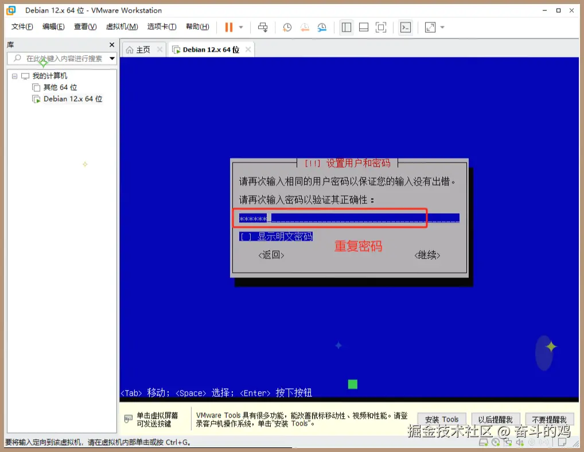Open the console view
This screenshot has width=584, height=452.
(x=405, y=27)
